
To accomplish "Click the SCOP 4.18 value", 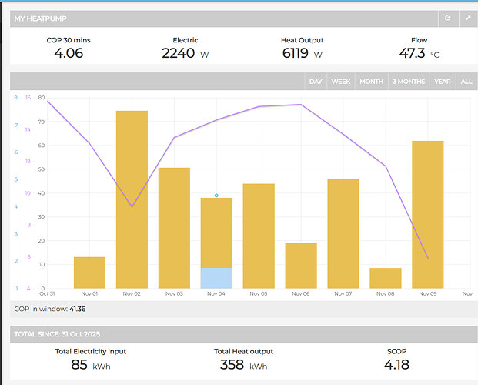I will (x=399, y=363).
